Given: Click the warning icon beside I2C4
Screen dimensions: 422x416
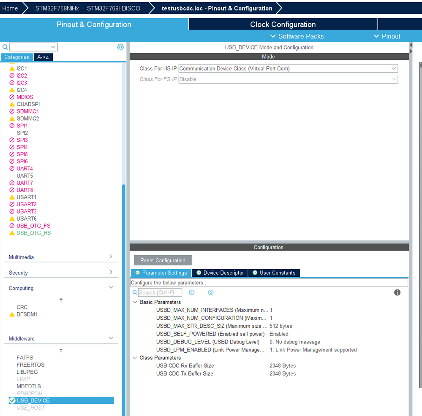Looking at the screenshot, I should click(12, 90).
